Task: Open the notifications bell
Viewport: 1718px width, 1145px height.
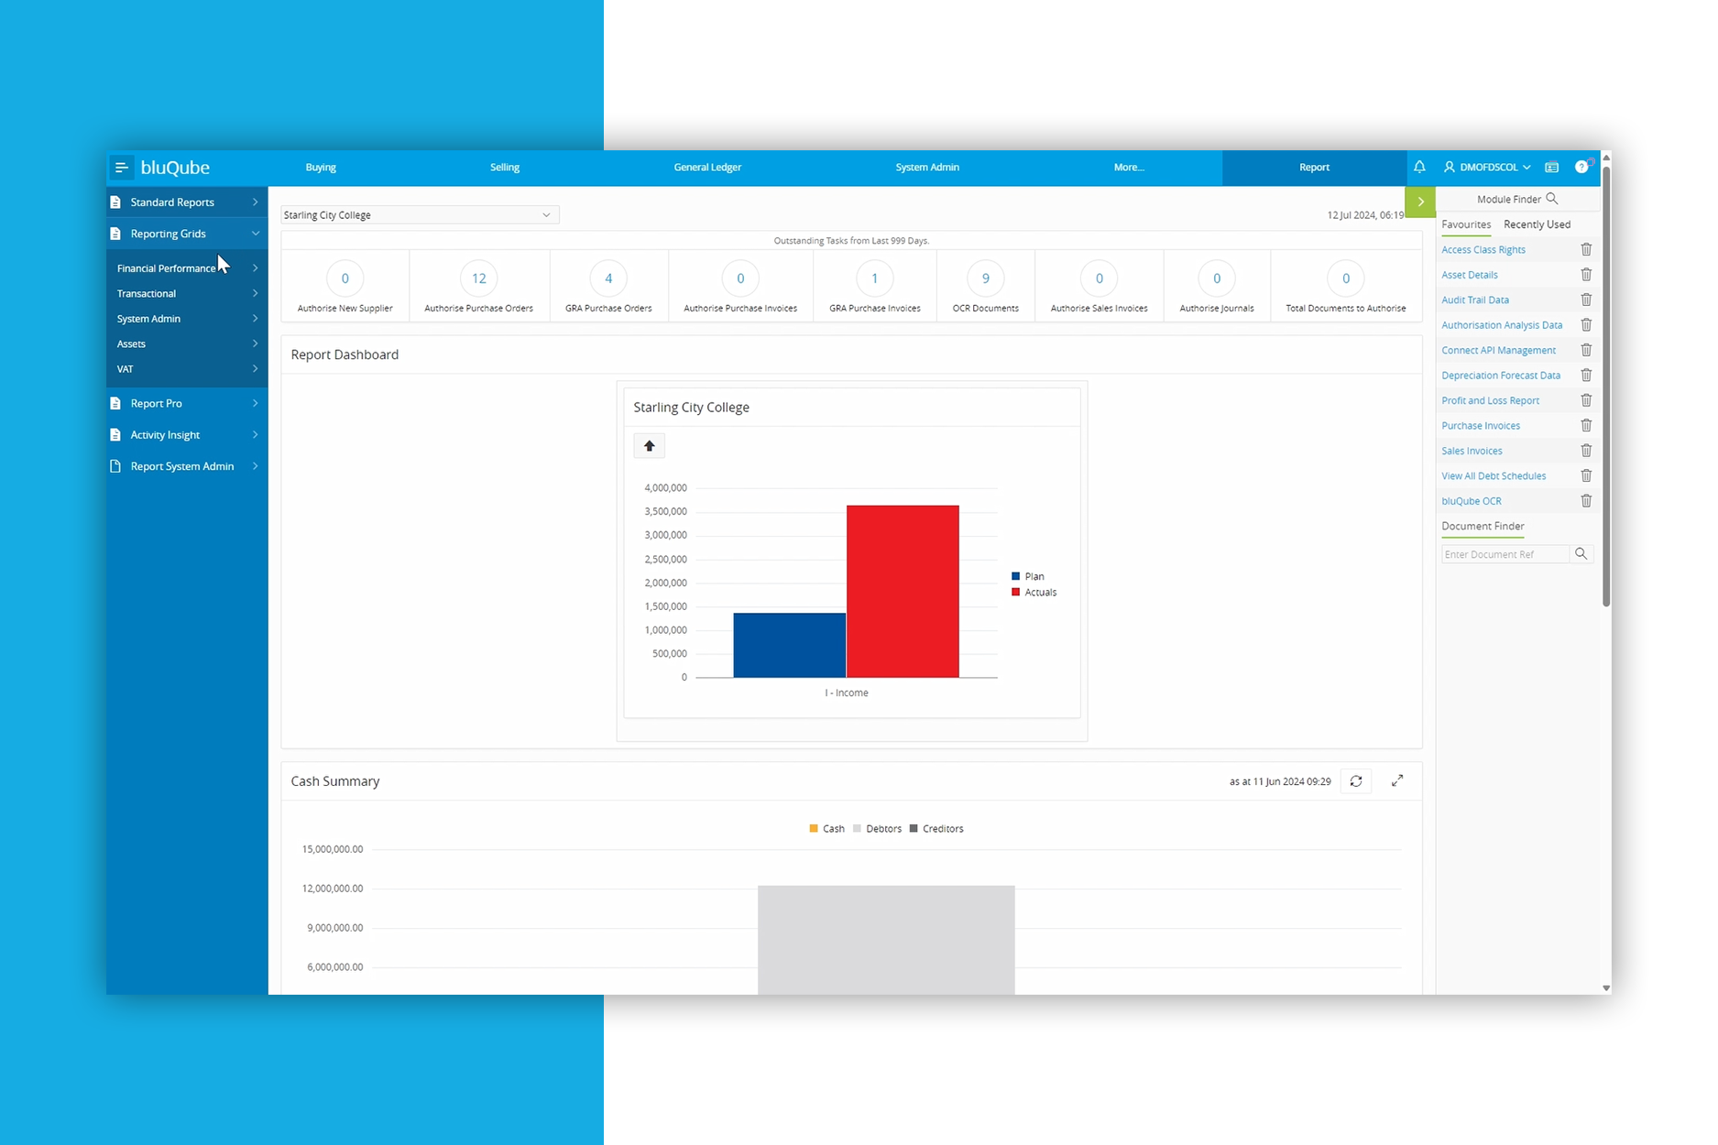Action: click(x=1419, y=167)
